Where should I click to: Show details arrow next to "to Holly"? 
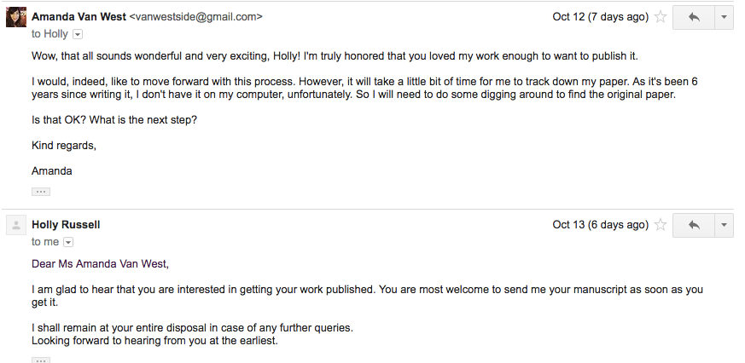point(79,34)
